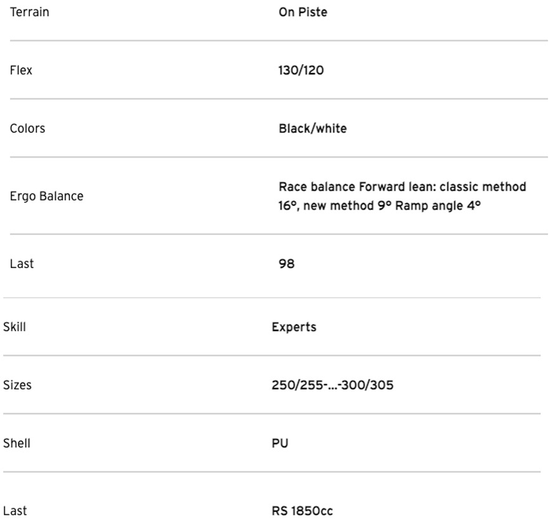Select the On Piste terrain value
Image resolution: width=557 pixels, height=521 pixels.
click(x=303, y=12)
